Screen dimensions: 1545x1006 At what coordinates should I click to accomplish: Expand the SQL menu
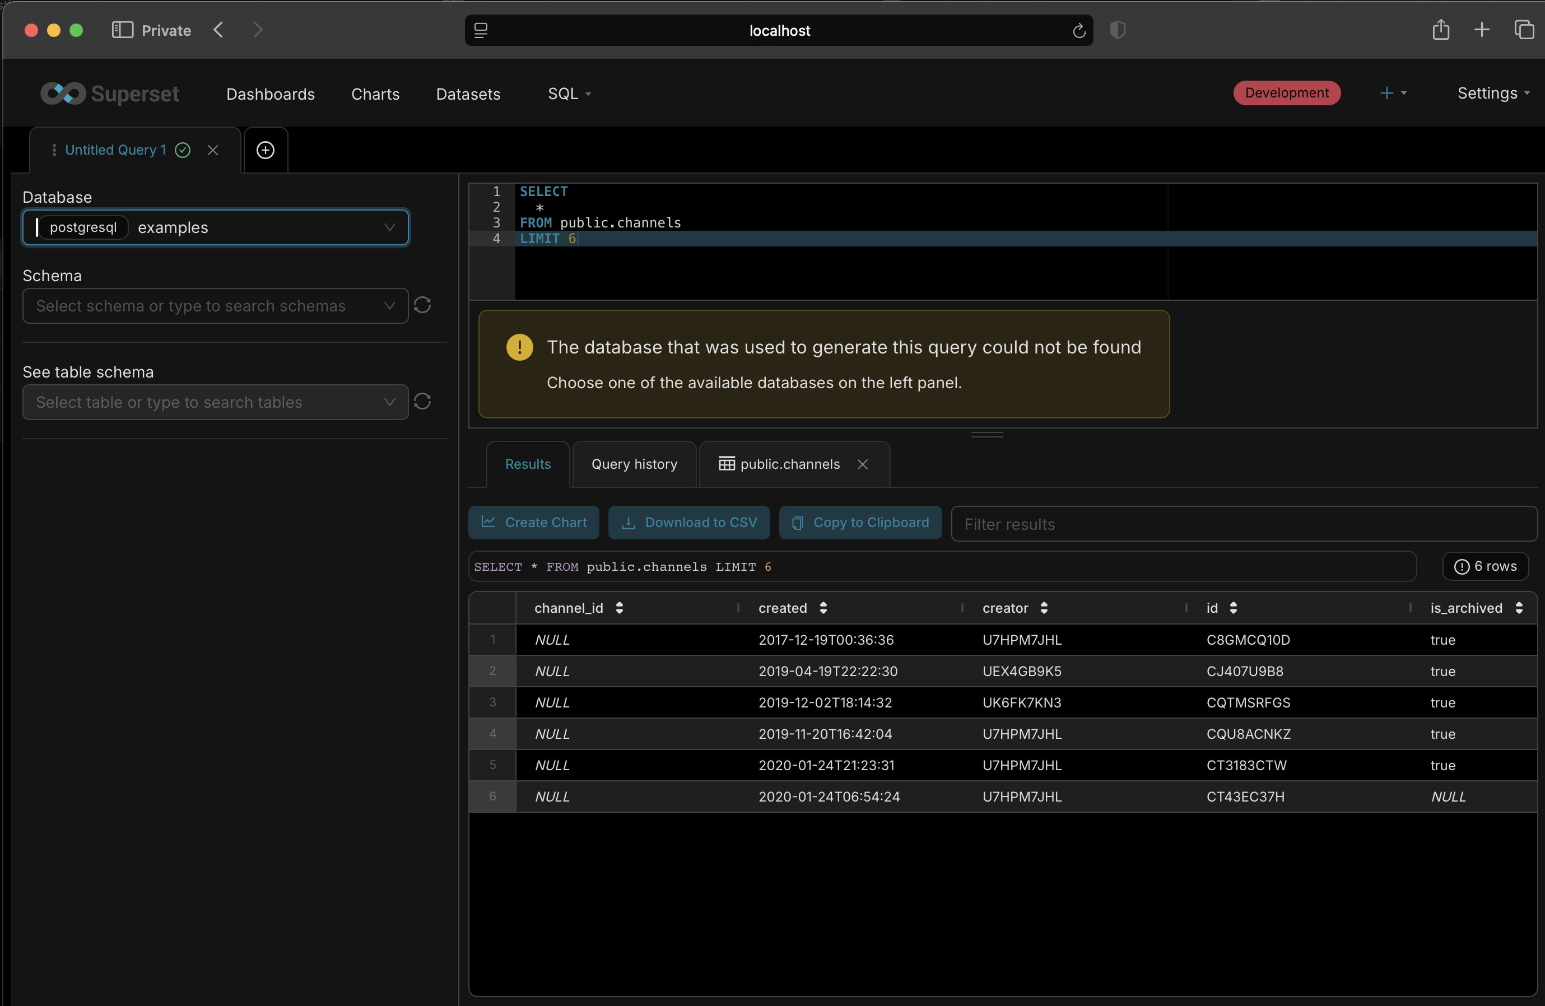[x=569, y=94]
